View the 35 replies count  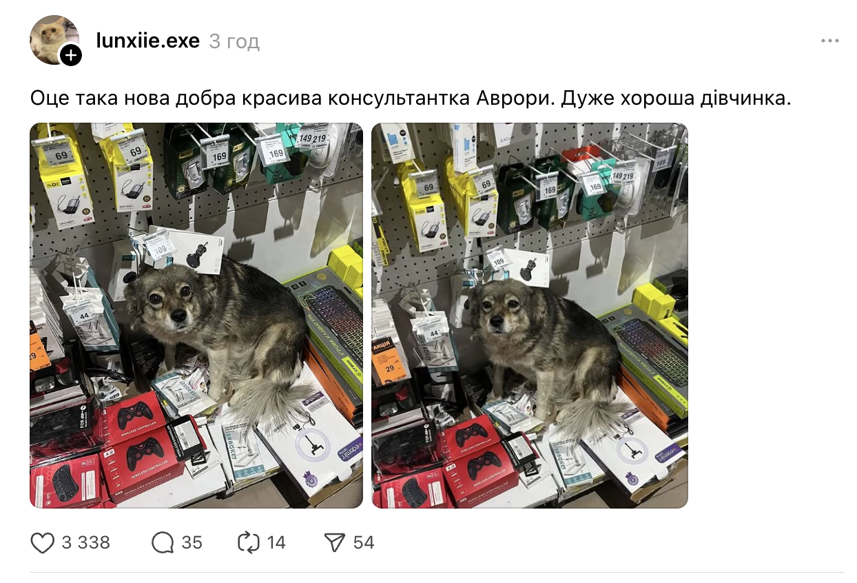pyautogui.click(x=192, y=543)
